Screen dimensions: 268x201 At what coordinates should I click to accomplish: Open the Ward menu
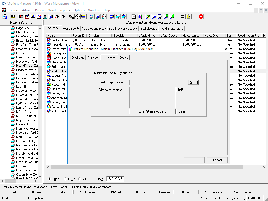[52, 10]
